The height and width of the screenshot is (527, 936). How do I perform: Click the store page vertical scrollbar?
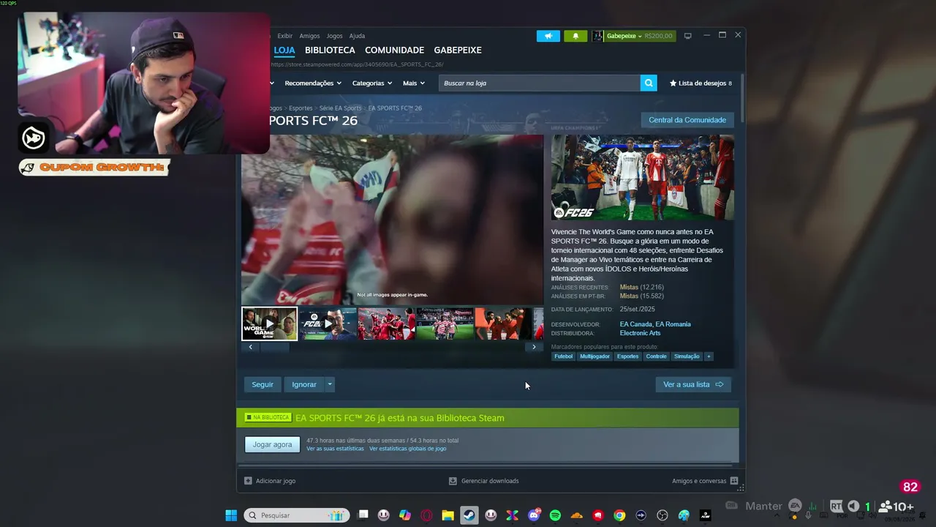(742, 99)
